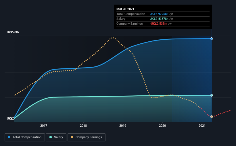Click the 2021 x-axis label
236x146 pixels.
[202, 126]
